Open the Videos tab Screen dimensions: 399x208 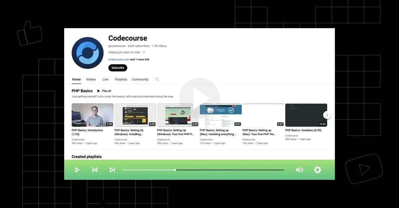91,79
